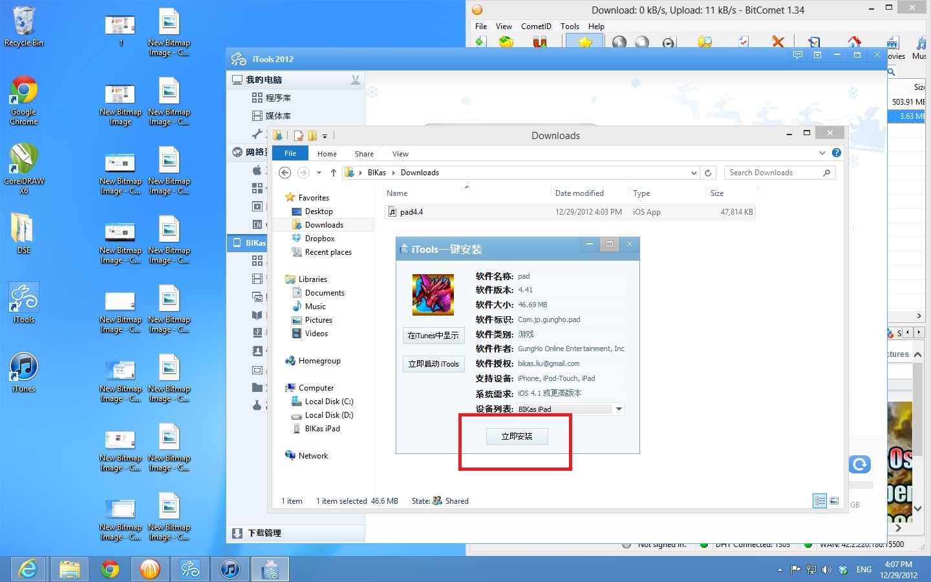Image resolution: width=931 pixels, height=582 pixels.
Task: Click the Properties icon in Explorer title bar
Action: 299,135
